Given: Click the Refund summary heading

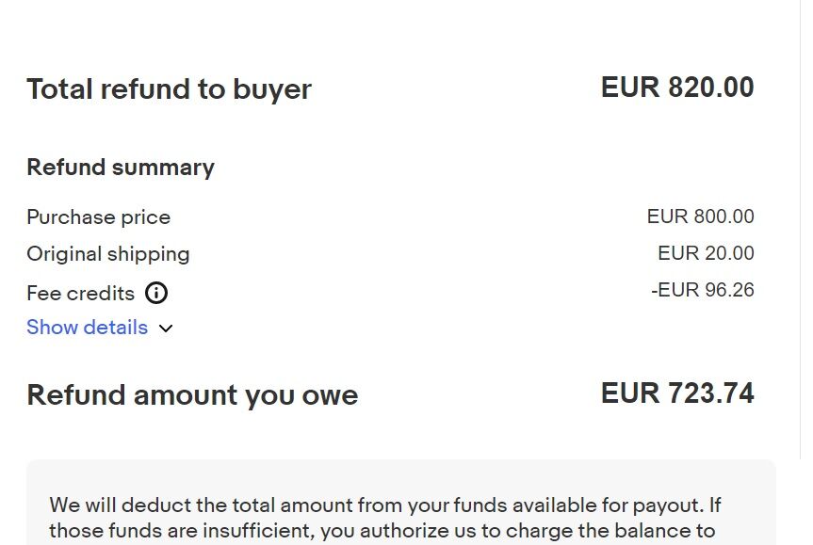Looking at the screenshot, I should 121,168.
